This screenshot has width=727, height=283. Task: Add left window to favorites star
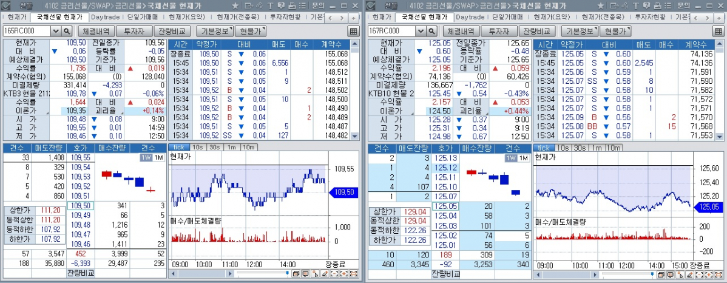pyautogui.click(x=235, y=5)
